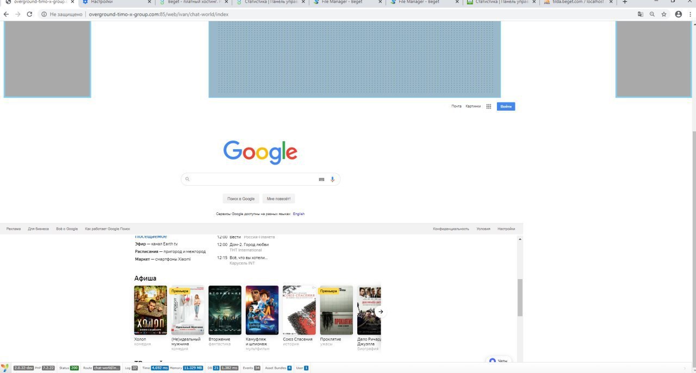Open the 'Чаты' chat button
Image resolution: width=696 pixels, height=373 pixels.
tap(499, 361)
